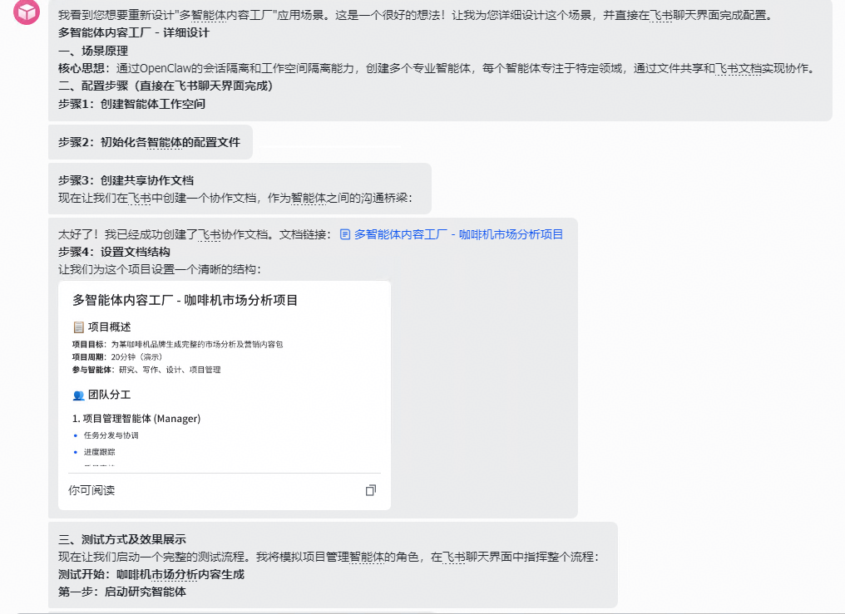845x614 pixels.
Task: Click the 进度跟踪 bullet item
Action: pos(99,452)
